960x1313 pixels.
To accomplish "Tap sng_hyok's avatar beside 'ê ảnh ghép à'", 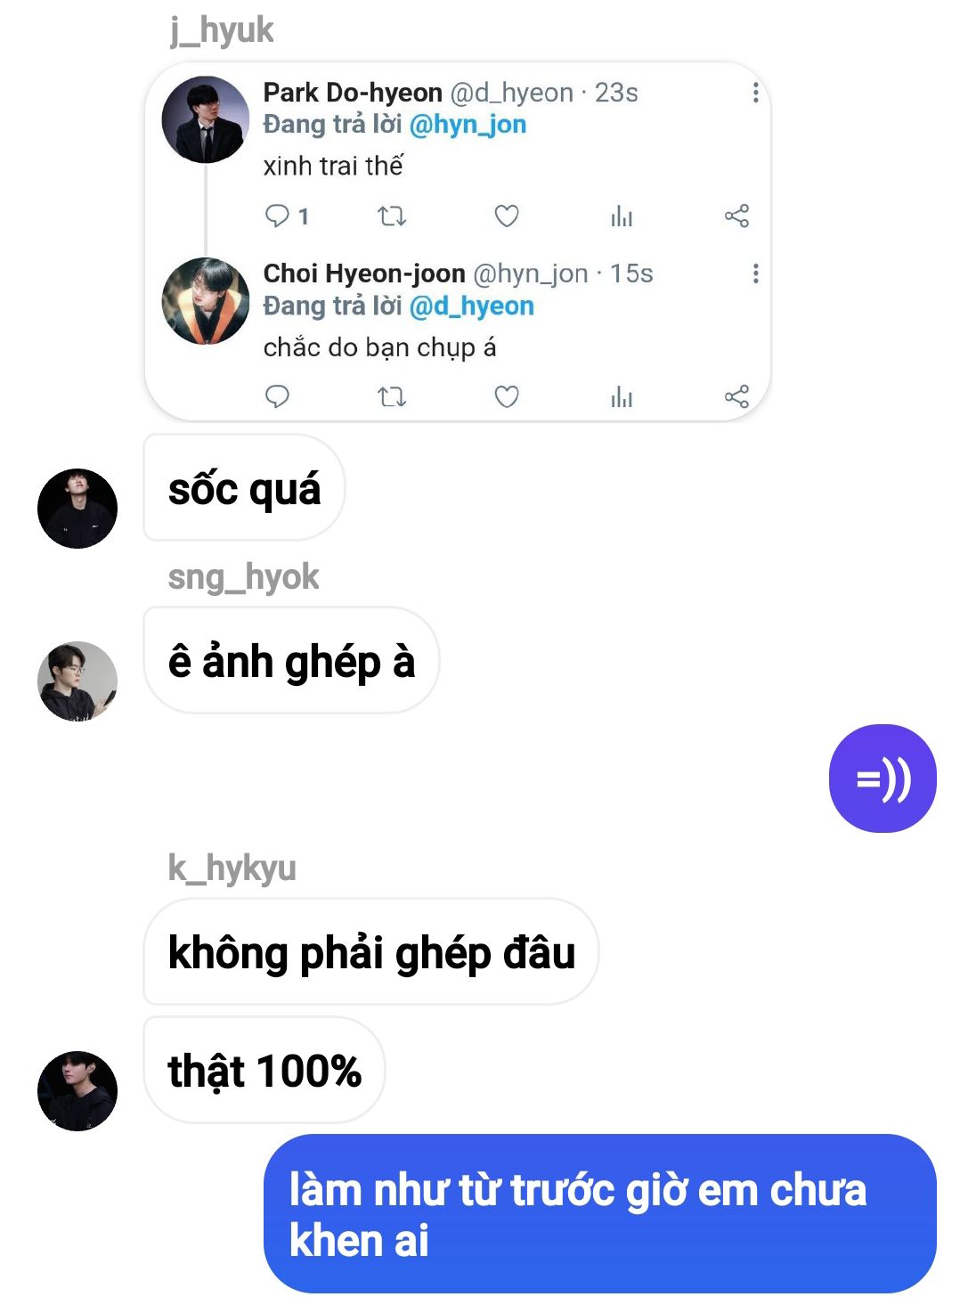I will pyautogui.click(x=77, y=681).
